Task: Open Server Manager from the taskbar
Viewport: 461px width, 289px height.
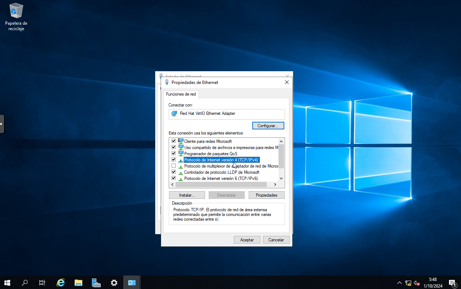Action: tap(96, 282)
